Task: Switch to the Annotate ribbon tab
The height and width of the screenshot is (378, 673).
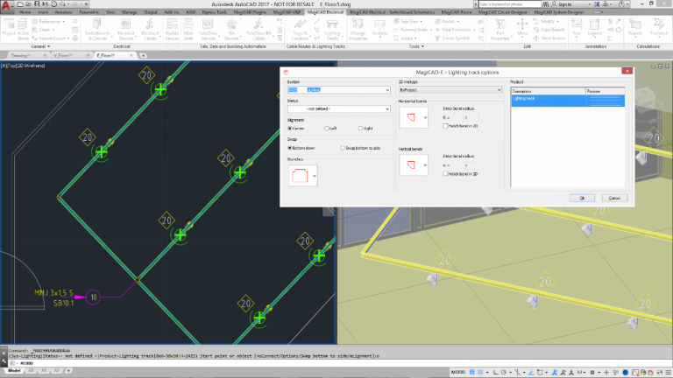Action: coord(63,12)
